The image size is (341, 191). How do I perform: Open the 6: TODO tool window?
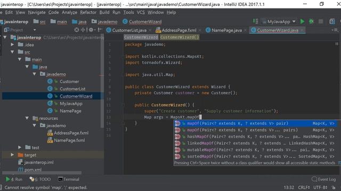pyautogui.click(x=40, y=179)
